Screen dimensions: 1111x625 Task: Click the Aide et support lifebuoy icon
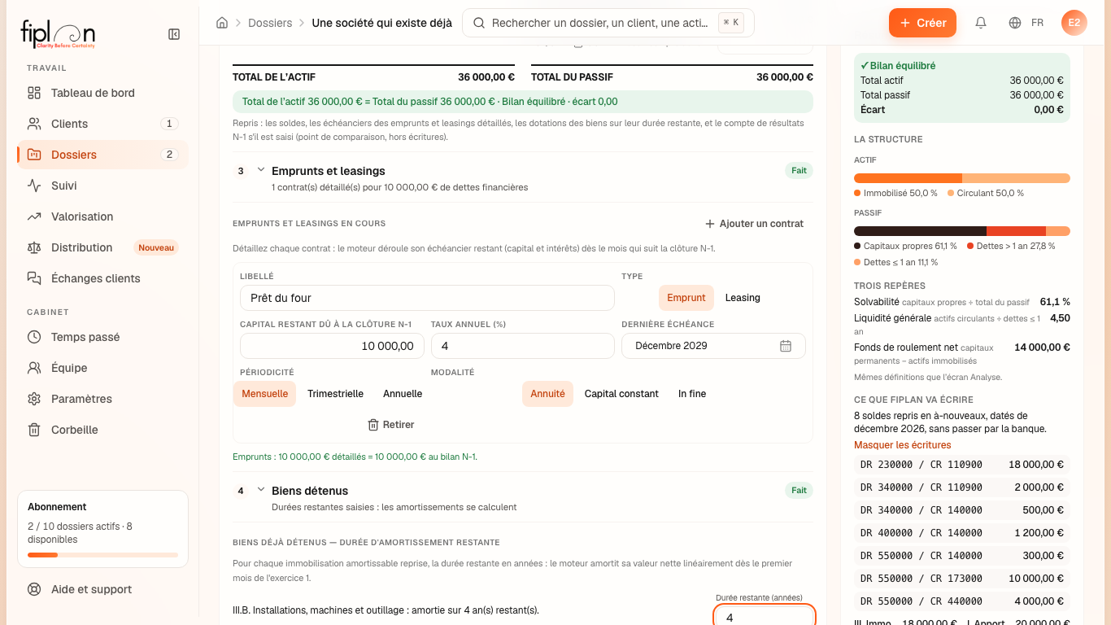tap(34, 589)
